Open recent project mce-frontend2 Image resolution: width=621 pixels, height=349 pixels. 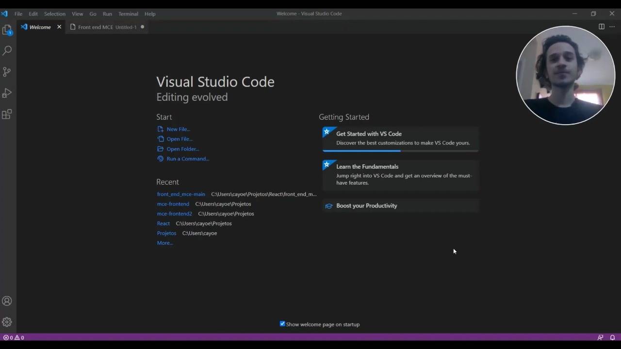[174, 214]
